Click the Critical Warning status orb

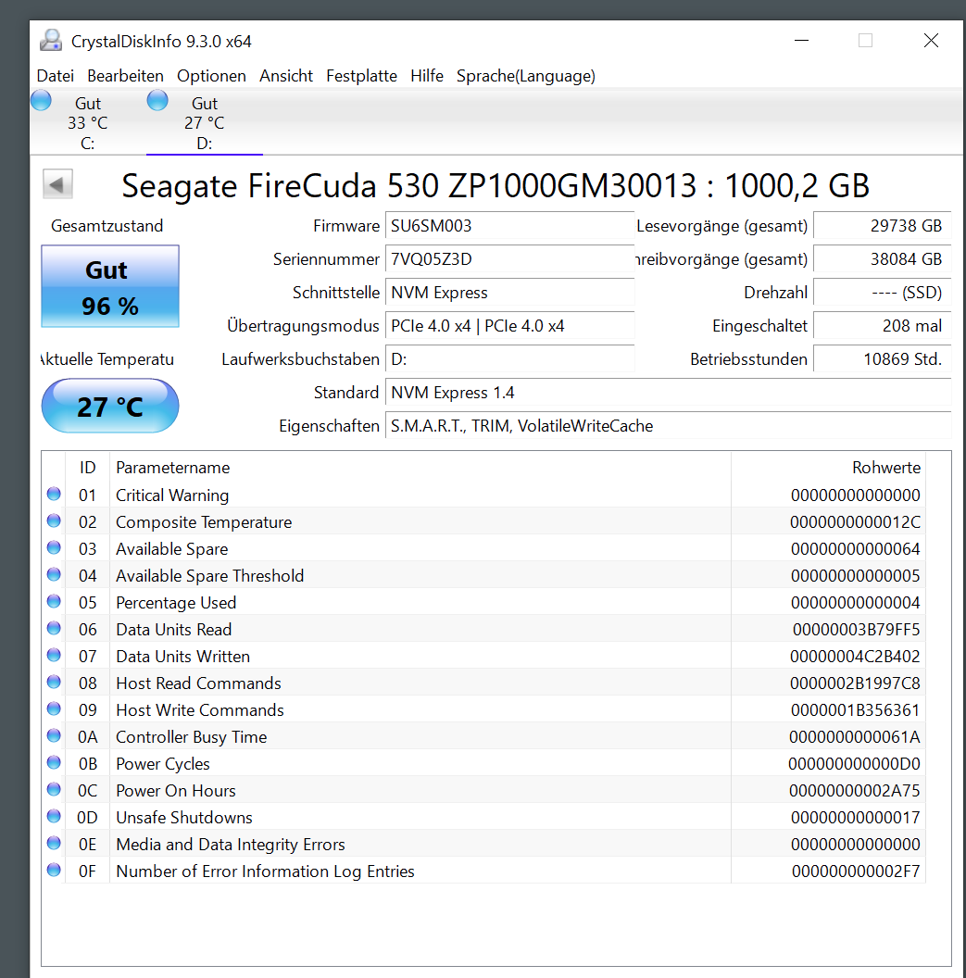[x=55, y=494]
